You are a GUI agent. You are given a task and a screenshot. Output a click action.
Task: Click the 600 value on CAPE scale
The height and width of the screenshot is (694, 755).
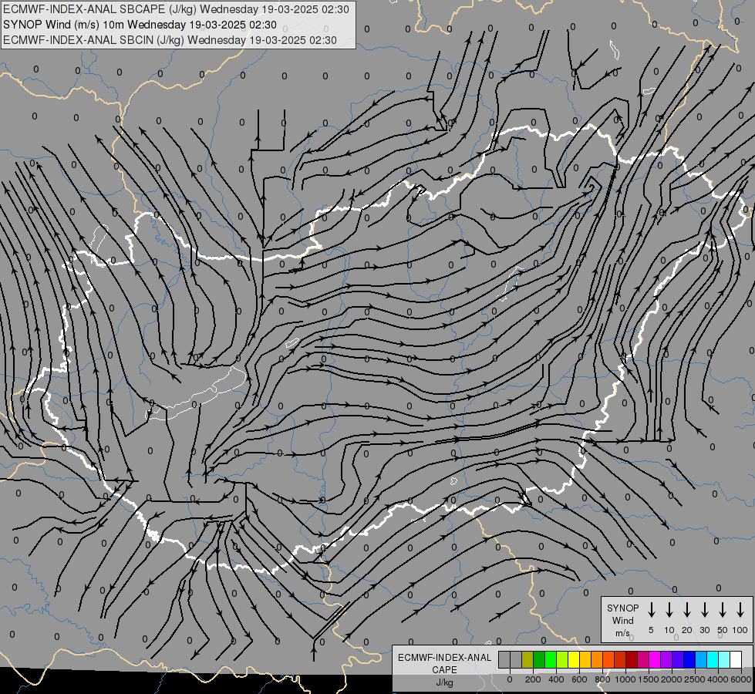pos(579,679)
